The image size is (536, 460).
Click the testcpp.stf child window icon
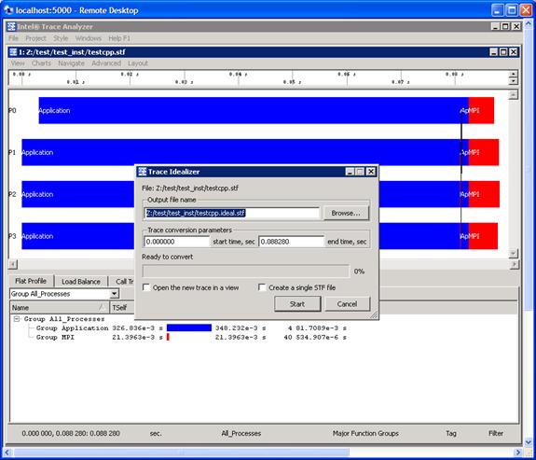(x=13, y=52)
